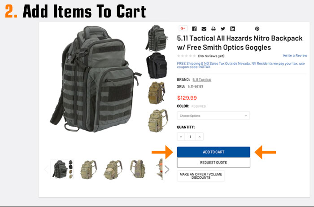Click the ADD TO CART button
The width and height of the screenshot is (314, 207).
214,152
